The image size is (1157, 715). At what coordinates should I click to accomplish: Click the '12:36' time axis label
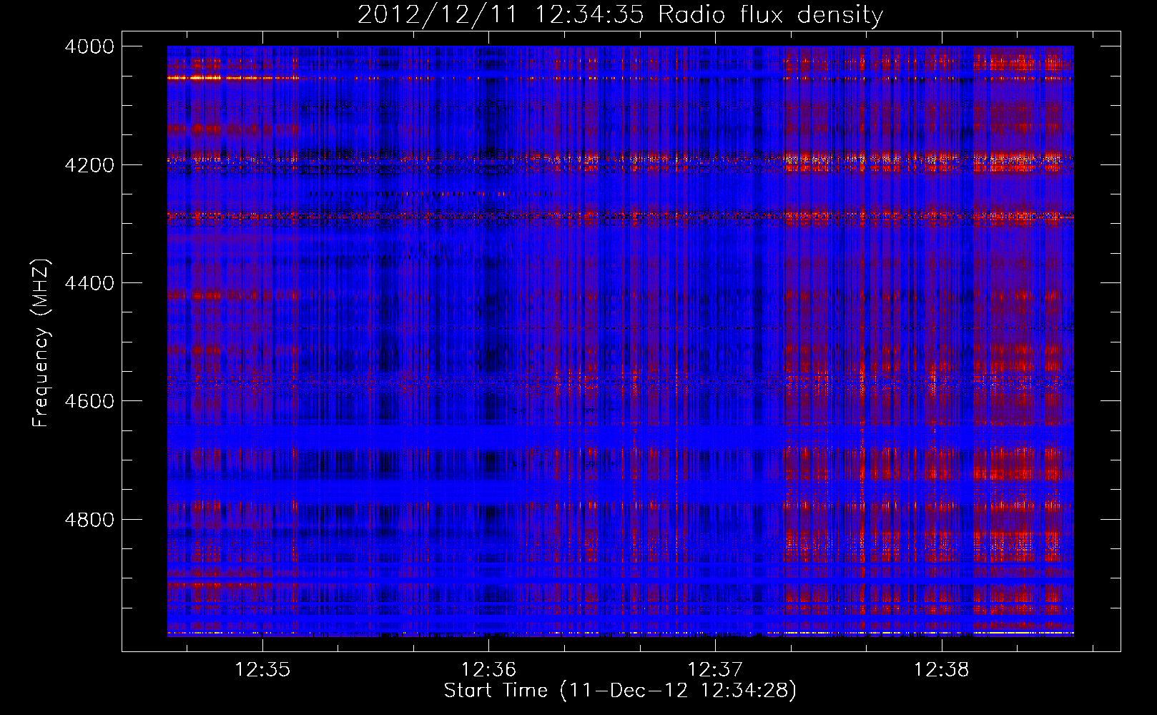(x=488, y=670)
